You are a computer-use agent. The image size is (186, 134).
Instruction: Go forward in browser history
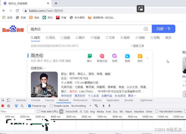pyautogui.click(x=11, y=11)
